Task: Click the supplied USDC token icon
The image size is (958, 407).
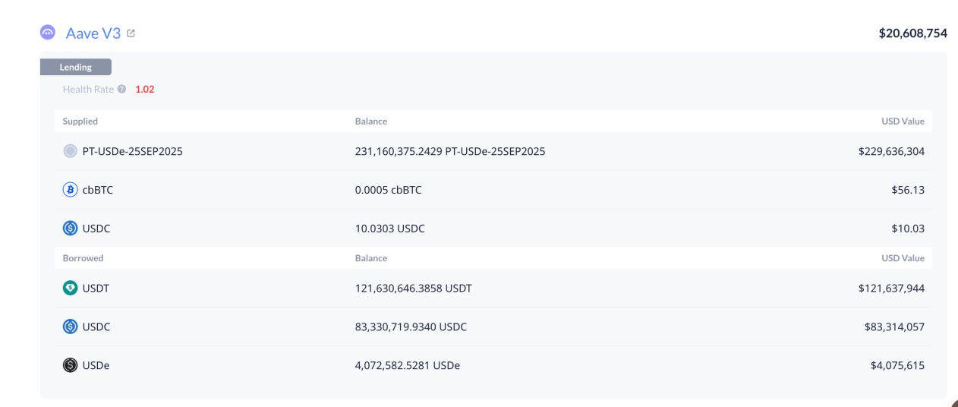Action: point(70,229)
